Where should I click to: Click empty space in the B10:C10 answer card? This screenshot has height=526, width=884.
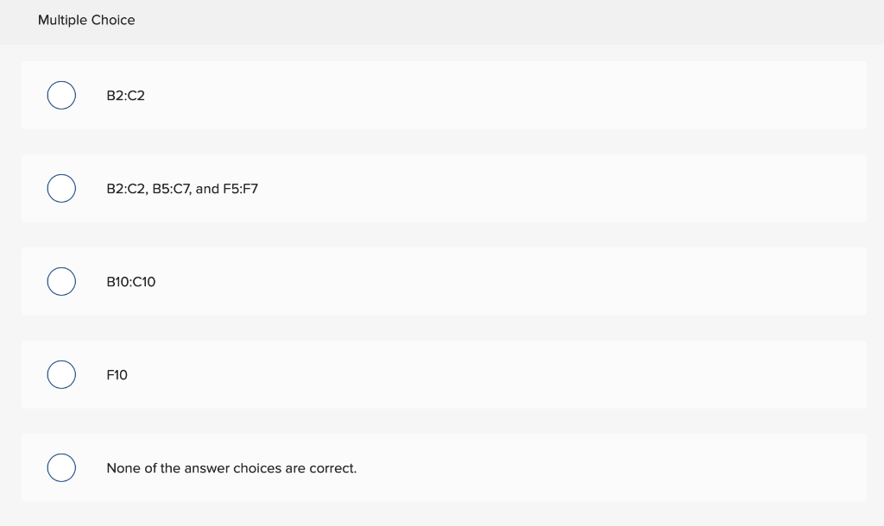[x=508, y=282]
